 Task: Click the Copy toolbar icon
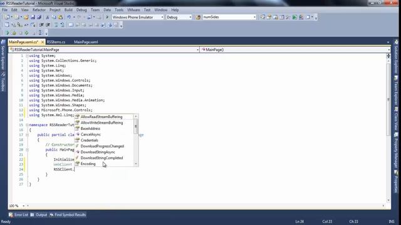(x=54, y=17)
